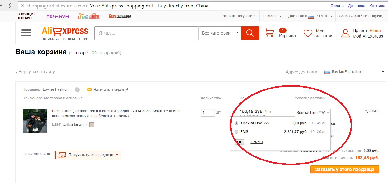Click the total price 153,45 руб. in orange
The height and width of the screenshot is (183, 388).
367,158
